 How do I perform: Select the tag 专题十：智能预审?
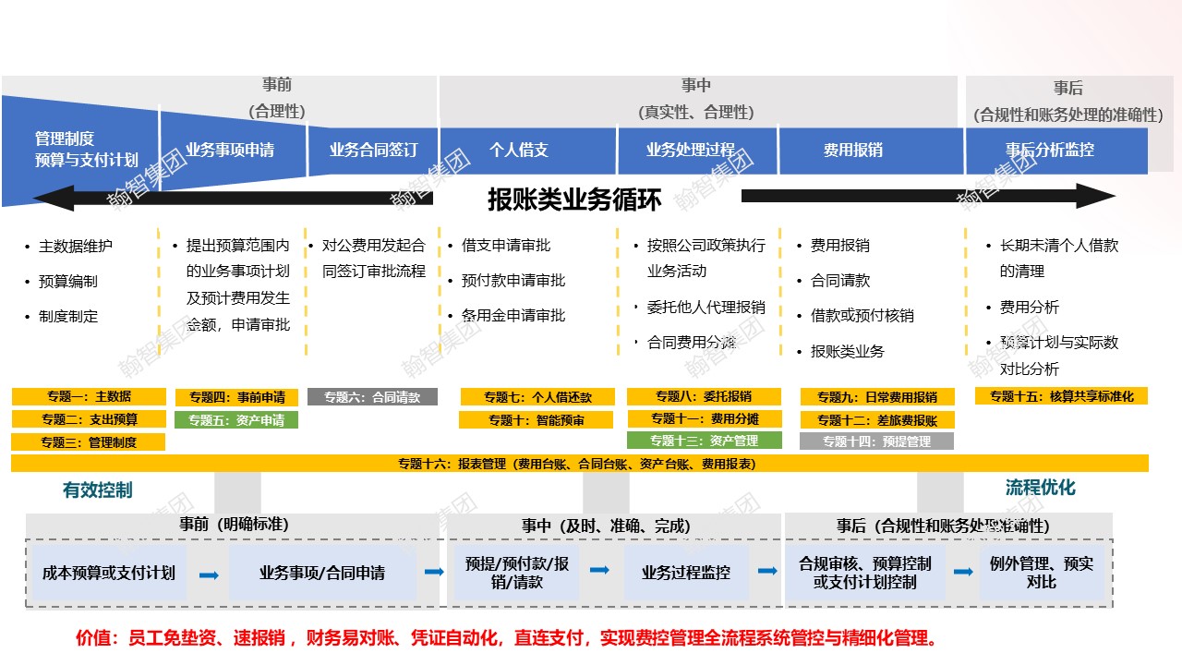[537, 420]
